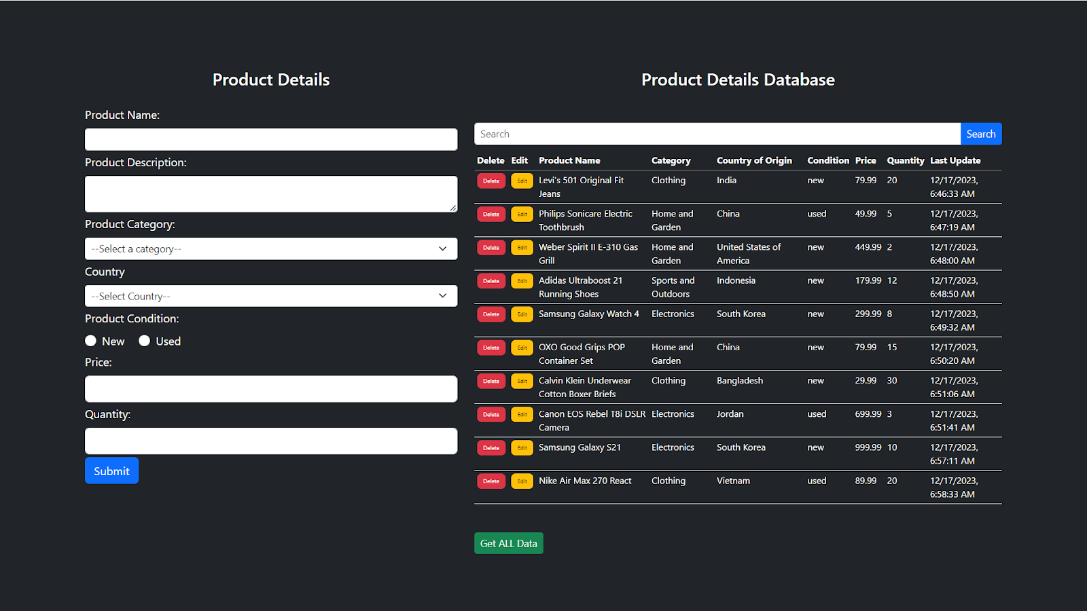Image resolution: width=1087 pixels, height=611 pixels.
Task: Edit the Samsung Galaxy Watch 4 row
Action: (522, 314)
